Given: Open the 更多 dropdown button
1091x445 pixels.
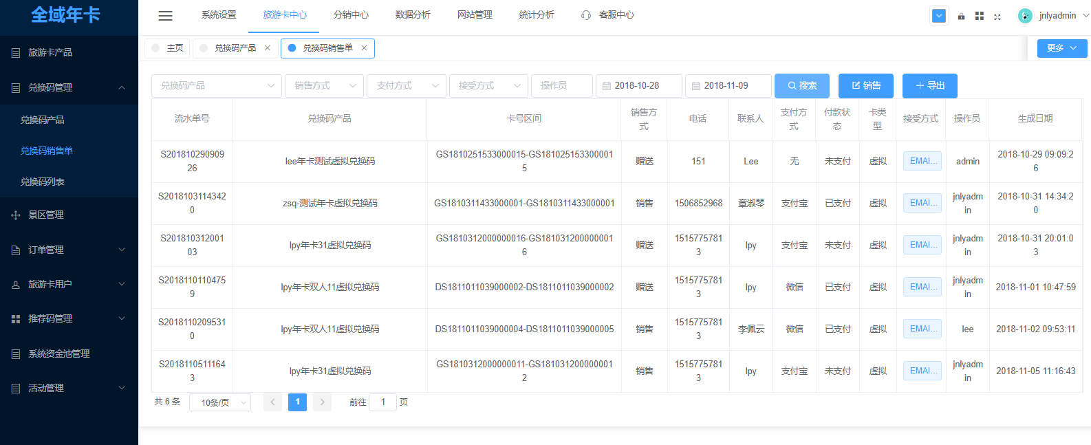Looking at the screenshot, I should click(x=1061, y=48).
